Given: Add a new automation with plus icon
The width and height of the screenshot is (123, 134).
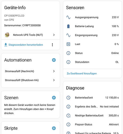Looking at the screenshot, I should click(x=54, y=60).
